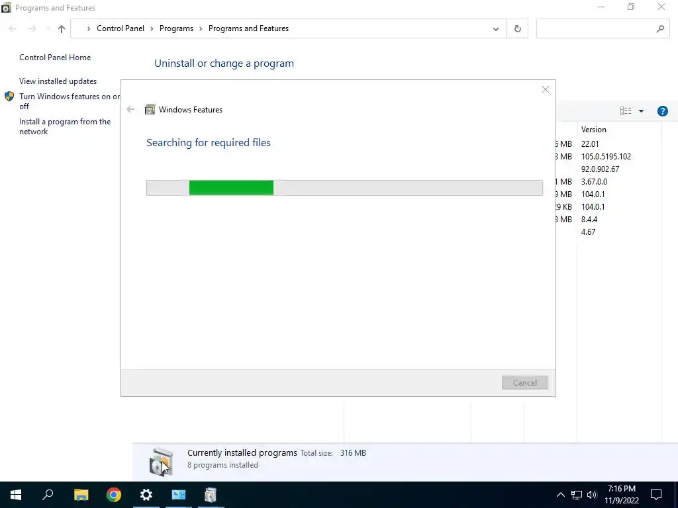Open the Windows Start menu
The height and width of the screenshot is (508, 678).
pyautogui.click(x=16, y=495)
